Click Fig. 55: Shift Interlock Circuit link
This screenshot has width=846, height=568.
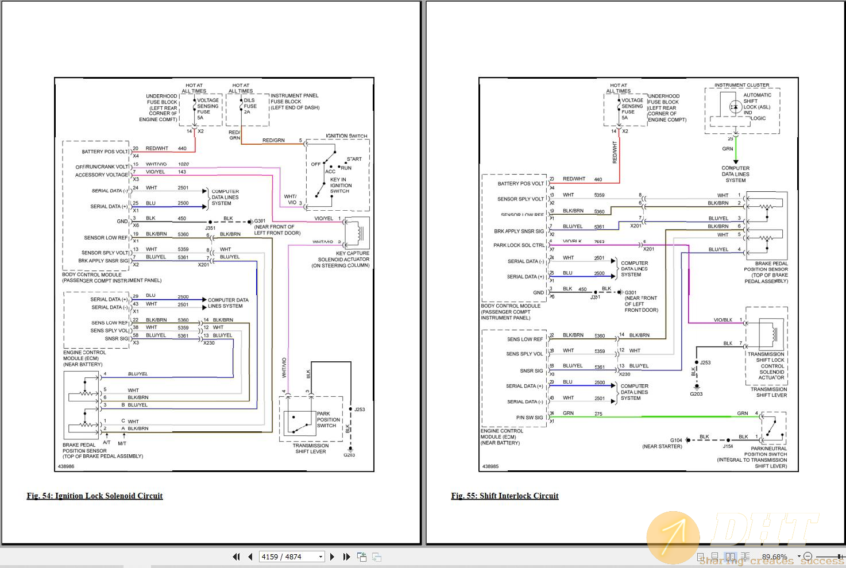(505, 496)
